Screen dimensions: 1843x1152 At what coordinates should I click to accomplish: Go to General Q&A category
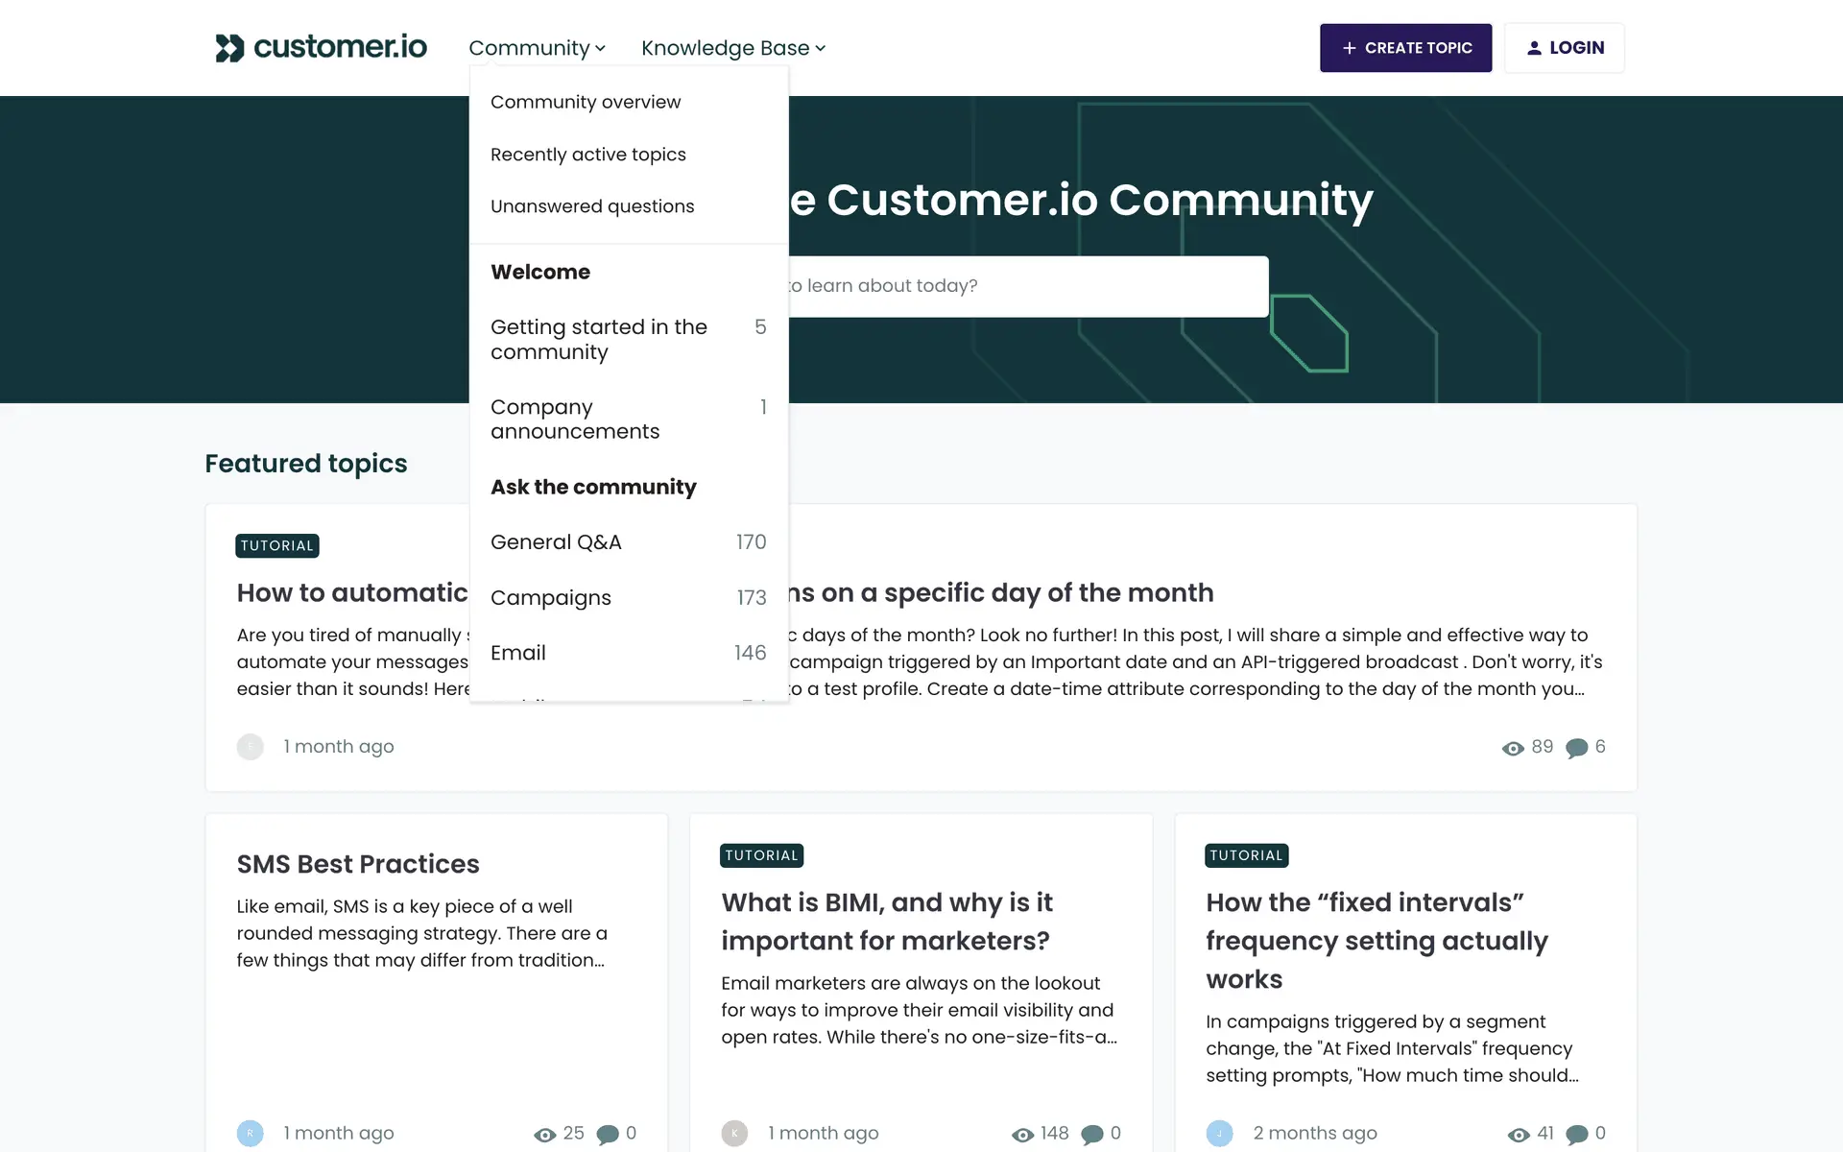pos(556,542)
